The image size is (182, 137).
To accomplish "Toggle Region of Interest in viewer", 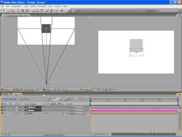I will [x=59, y=90].
